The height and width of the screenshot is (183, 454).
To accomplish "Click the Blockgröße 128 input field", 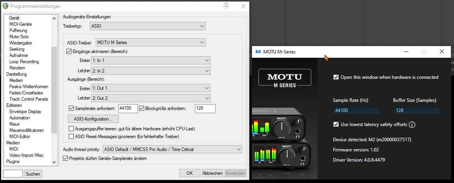I will [205, 108].
